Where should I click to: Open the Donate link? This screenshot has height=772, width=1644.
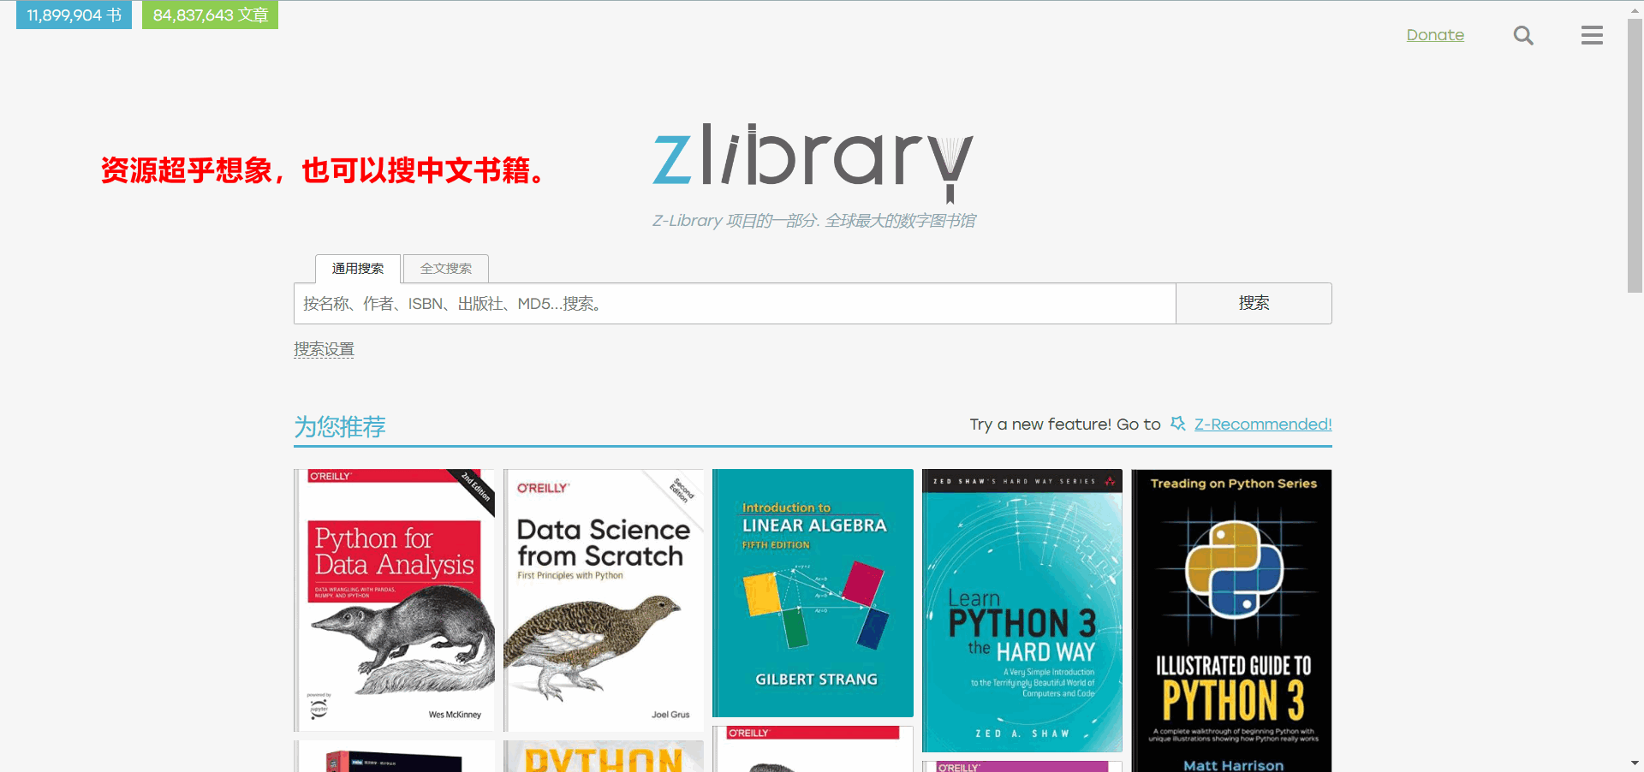tap(1435, 35)
